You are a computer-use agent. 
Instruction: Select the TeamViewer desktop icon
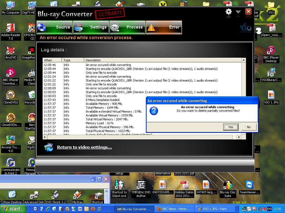pyautogui.click(x=249, y=187)
